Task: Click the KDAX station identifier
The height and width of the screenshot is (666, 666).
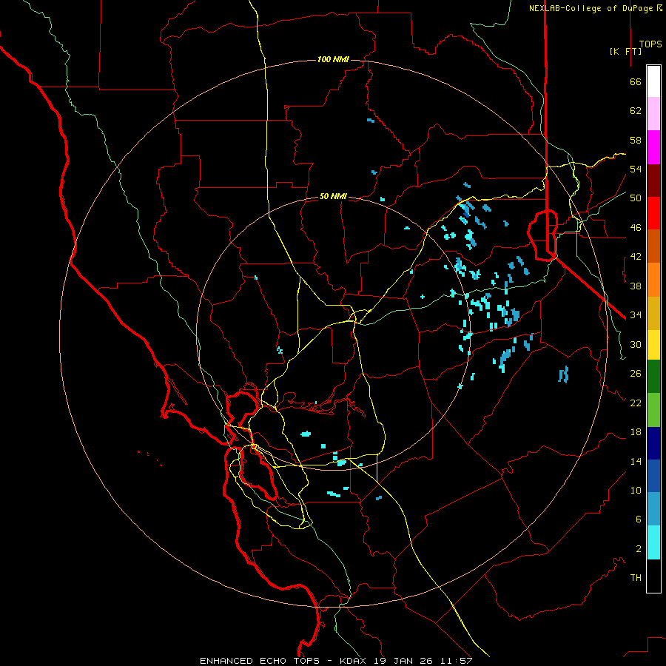Action: (x=354, y=661)
